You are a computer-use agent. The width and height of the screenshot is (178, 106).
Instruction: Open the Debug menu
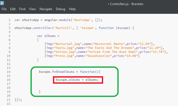click(60, 9)
